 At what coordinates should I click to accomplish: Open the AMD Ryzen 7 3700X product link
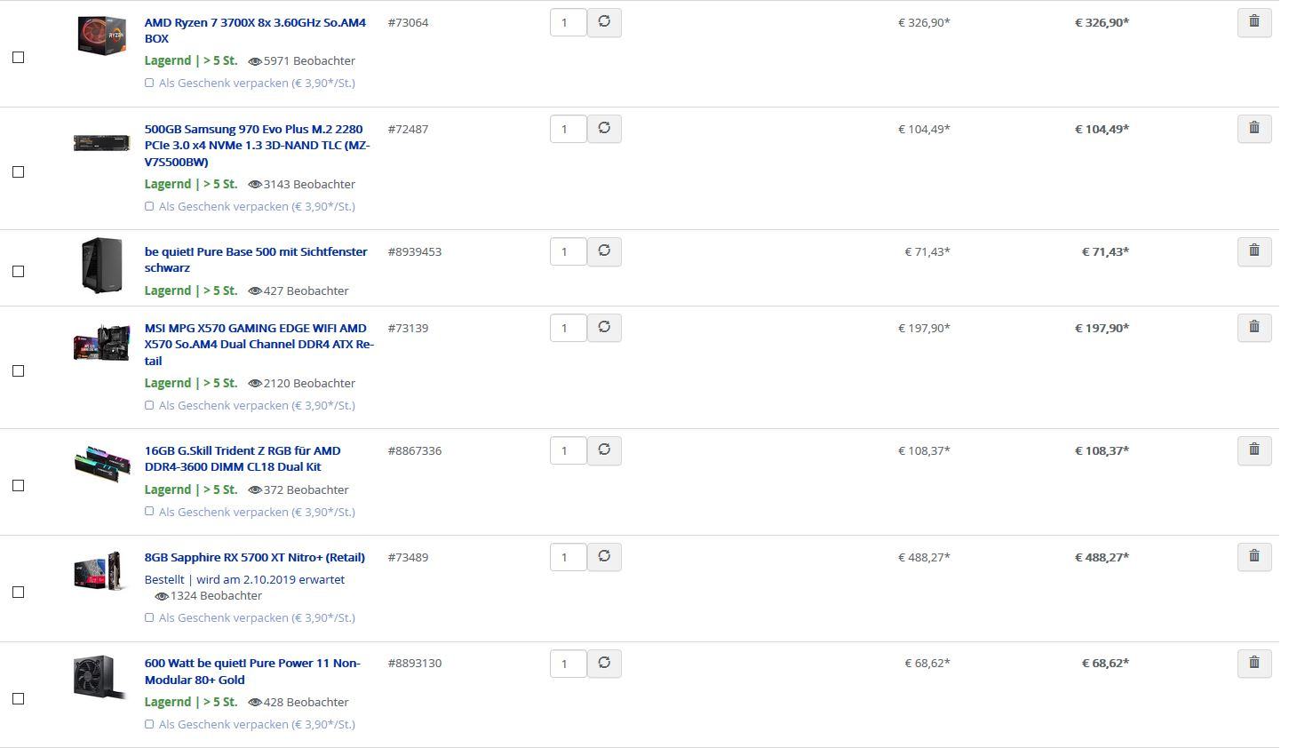(x=255, y=30)
